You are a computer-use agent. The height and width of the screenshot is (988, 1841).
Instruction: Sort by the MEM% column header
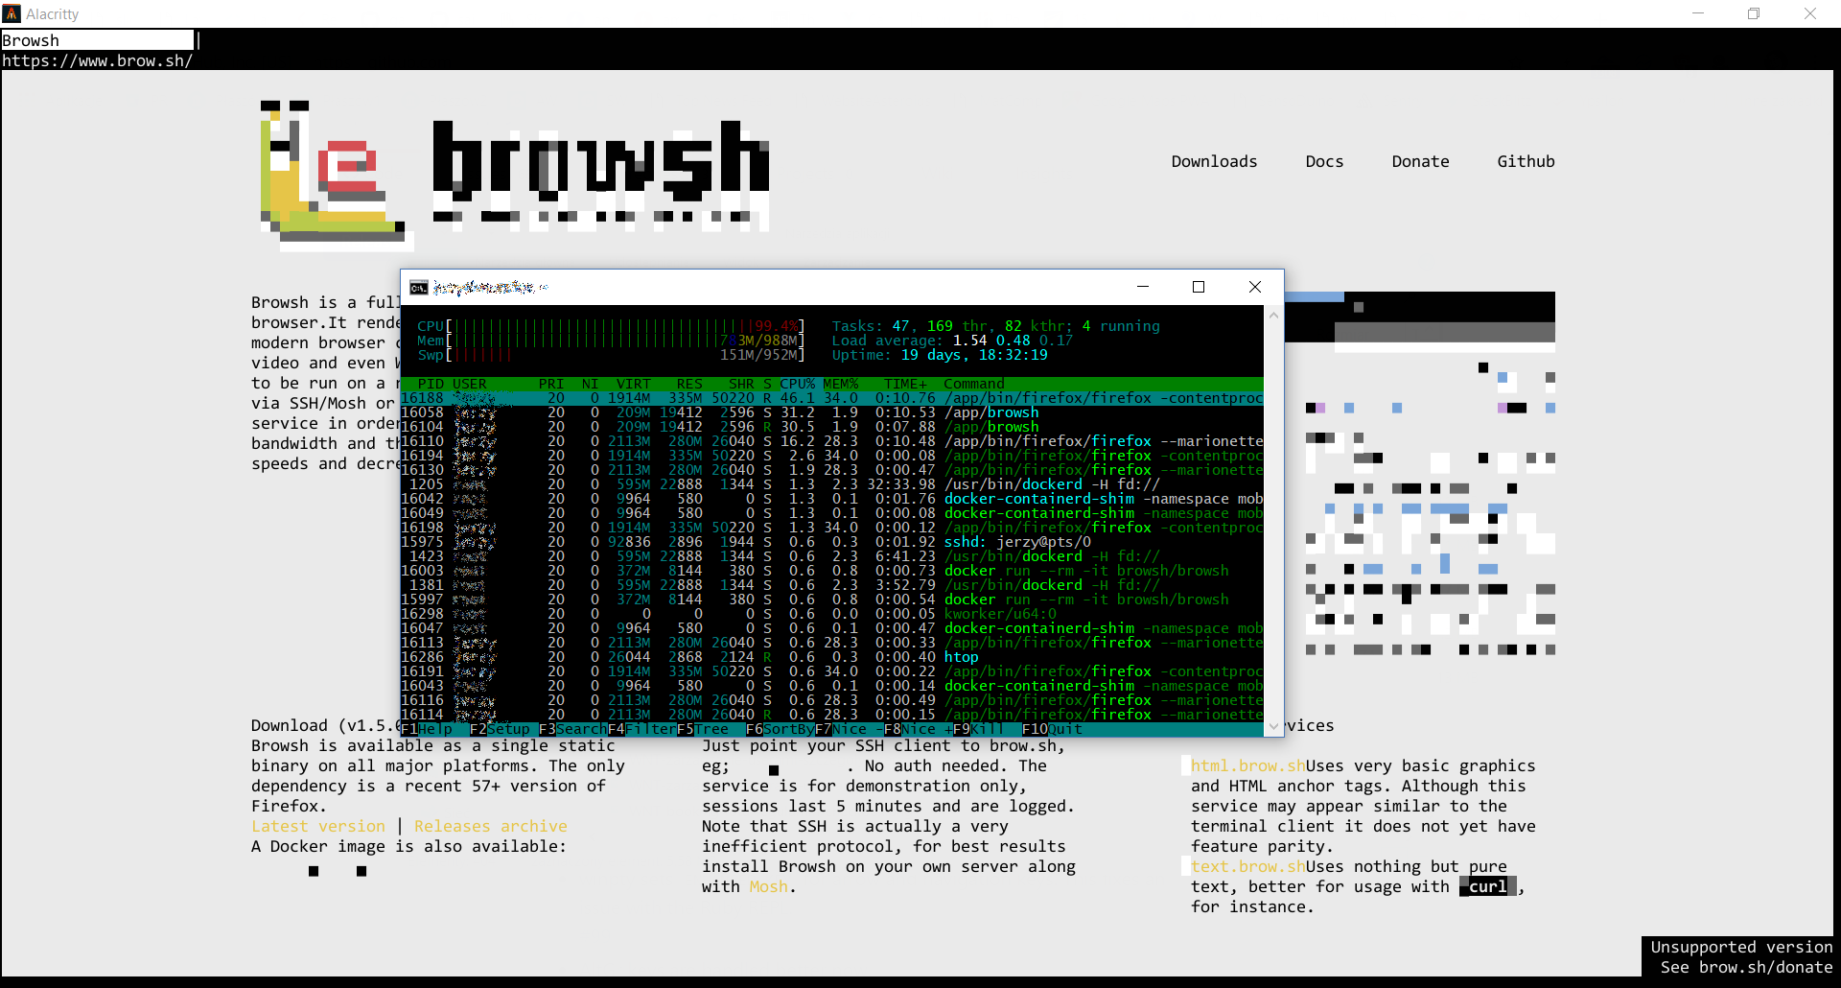click(x=841, y=384)
